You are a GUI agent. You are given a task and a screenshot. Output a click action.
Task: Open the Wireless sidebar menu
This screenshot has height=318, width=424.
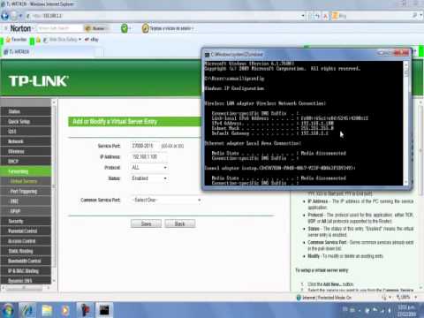click(x=26, y=151)
